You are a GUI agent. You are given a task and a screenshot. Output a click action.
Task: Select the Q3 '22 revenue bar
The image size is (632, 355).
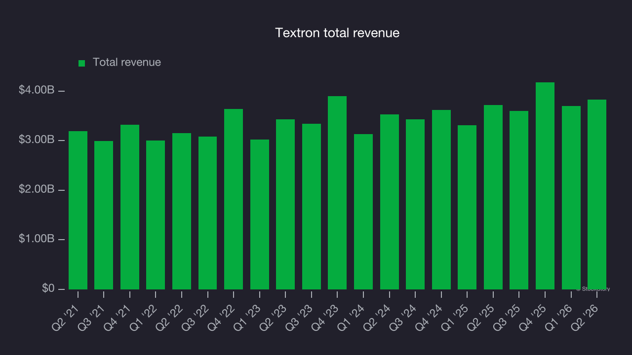[207, 213]
